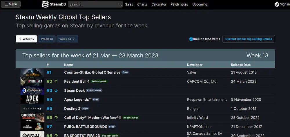The image size is (290, 137).
Task: Click Free badge on Destiny 2 row
Action: click(85, 108)
